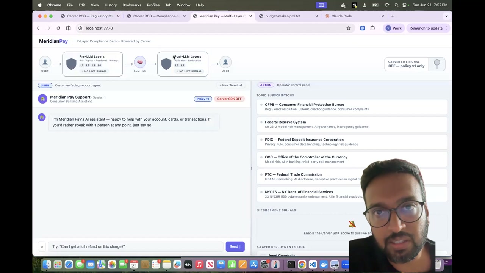Viewport: 485px width, 273px height.
Task: Click the right USER avatar in pipeline
Action: (225, 62)
